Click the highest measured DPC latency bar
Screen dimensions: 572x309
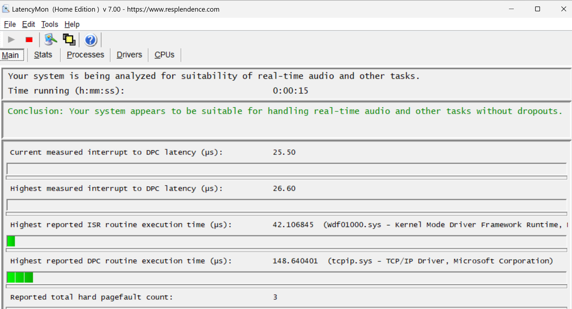click(x=286, y=205)
